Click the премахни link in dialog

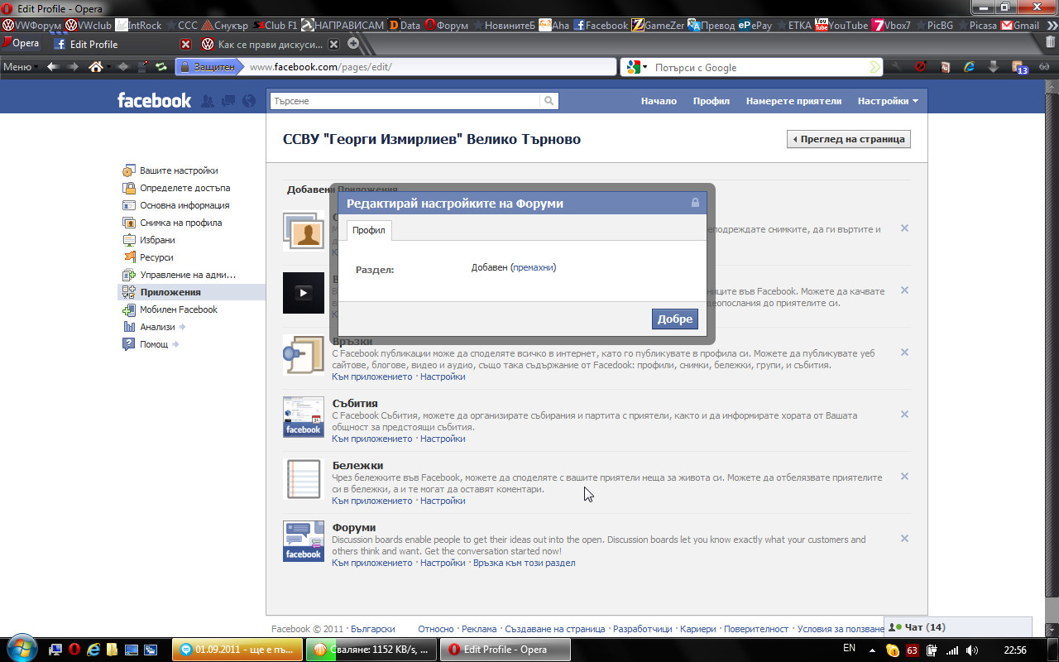[x=534, y=267]
